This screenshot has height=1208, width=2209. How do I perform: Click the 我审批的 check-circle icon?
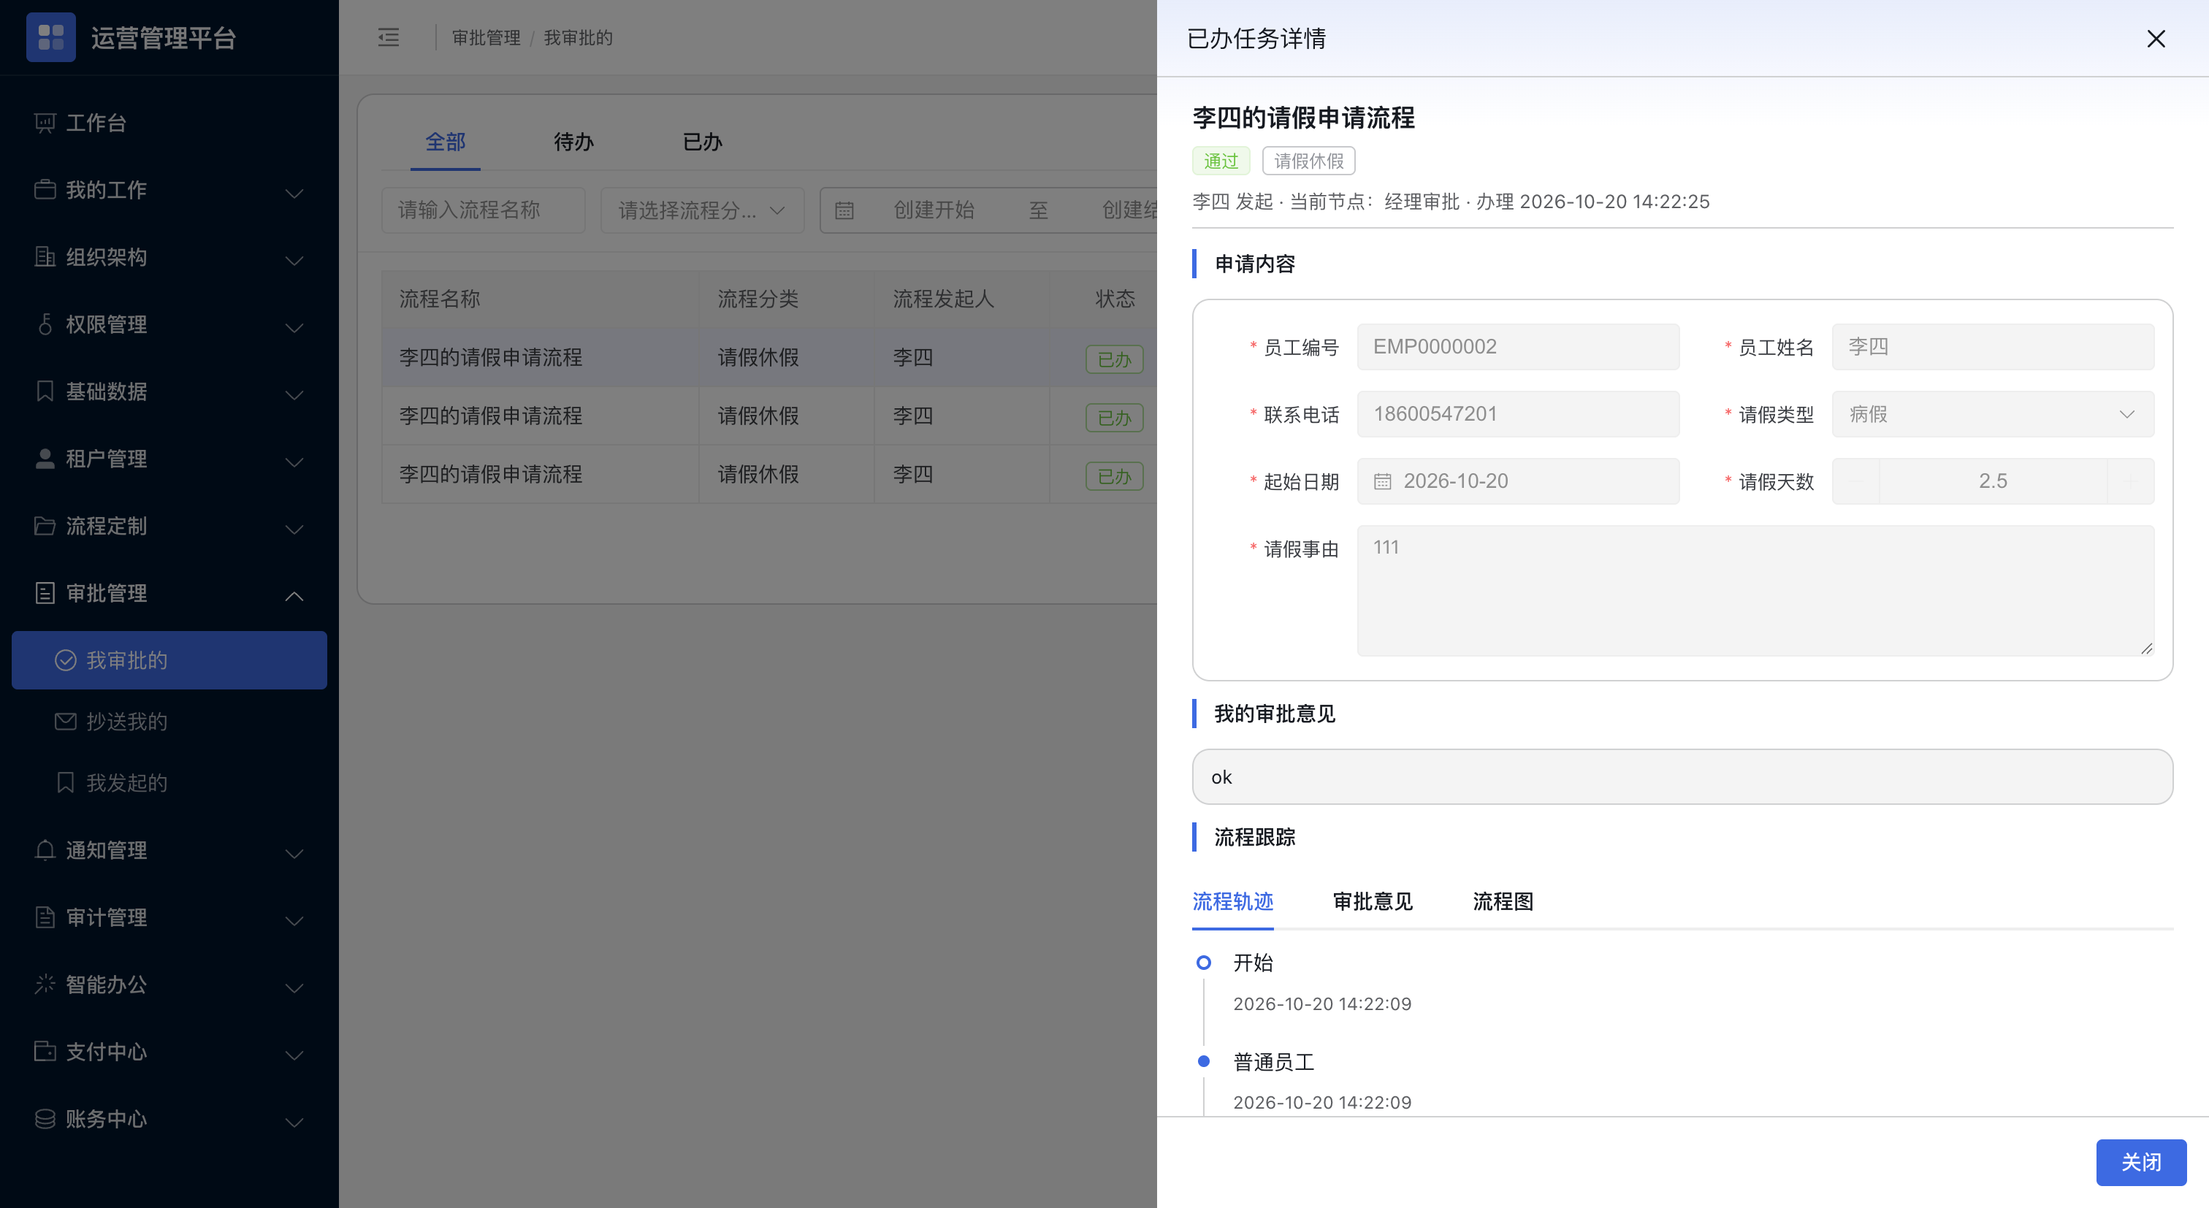tap(65, 660)
